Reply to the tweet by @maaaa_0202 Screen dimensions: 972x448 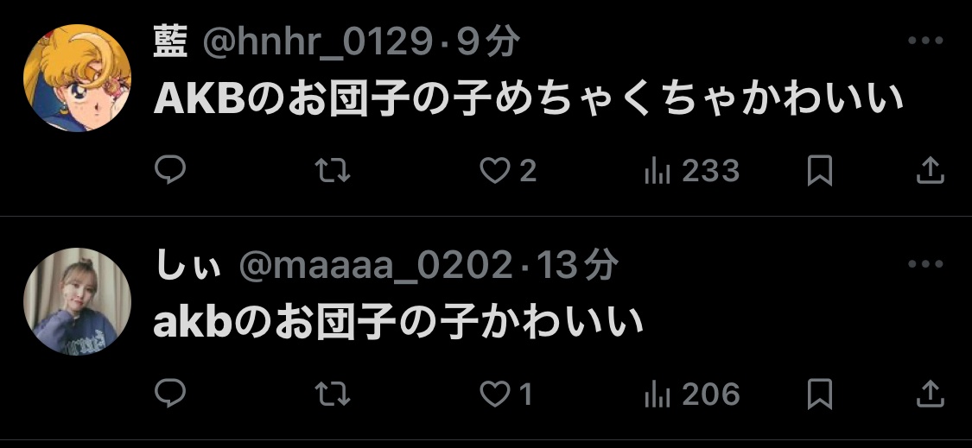pos(170,393)
